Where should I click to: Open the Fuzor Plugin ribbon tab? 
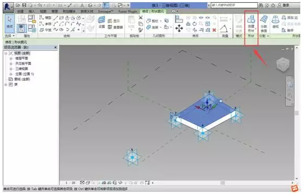tap(128, 11)
